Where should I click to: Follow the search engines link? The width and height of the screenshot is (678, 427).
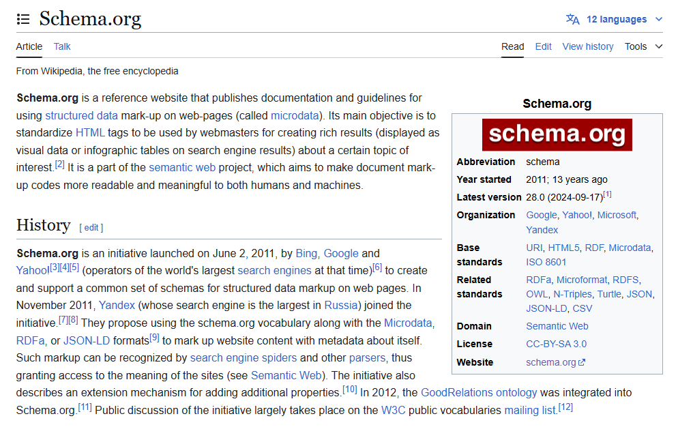[x=275, y=270]
